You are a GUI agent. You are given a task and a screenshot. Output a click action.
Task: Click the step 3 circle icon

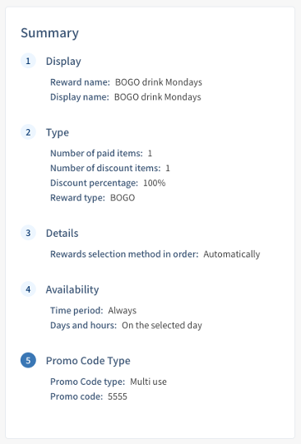tap(28, 233)
